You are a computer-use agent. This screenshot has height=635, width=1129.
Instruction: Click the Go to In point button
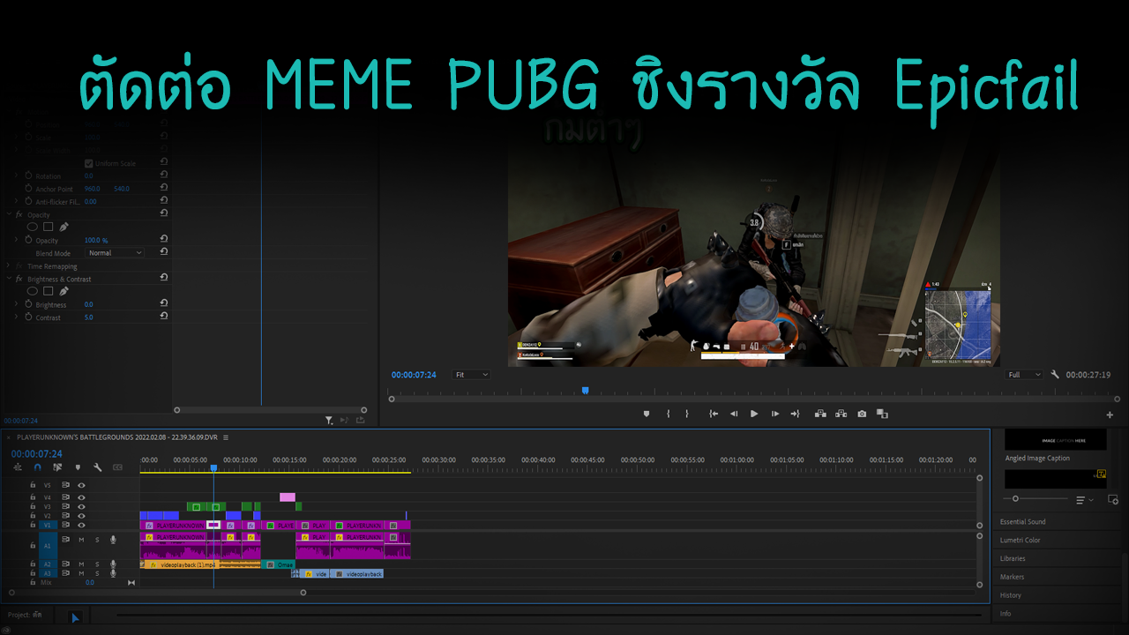click(x=713, y=414)
